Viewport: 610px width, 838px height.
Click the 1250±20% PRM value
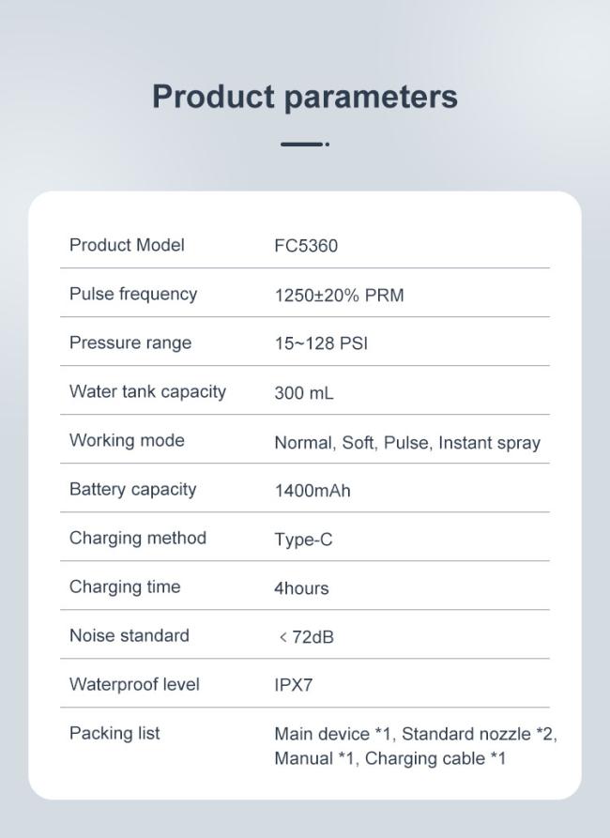(x=339, y=296)
